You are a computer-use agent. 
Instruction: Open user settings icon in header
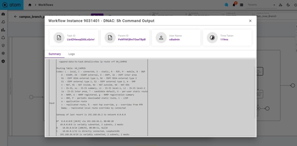click(x=281, y=5)
